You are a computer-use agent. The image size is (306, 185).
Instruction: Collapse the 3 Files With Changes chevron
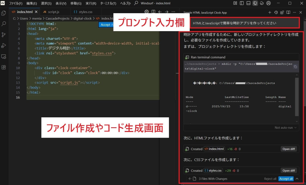click(297, 179)
